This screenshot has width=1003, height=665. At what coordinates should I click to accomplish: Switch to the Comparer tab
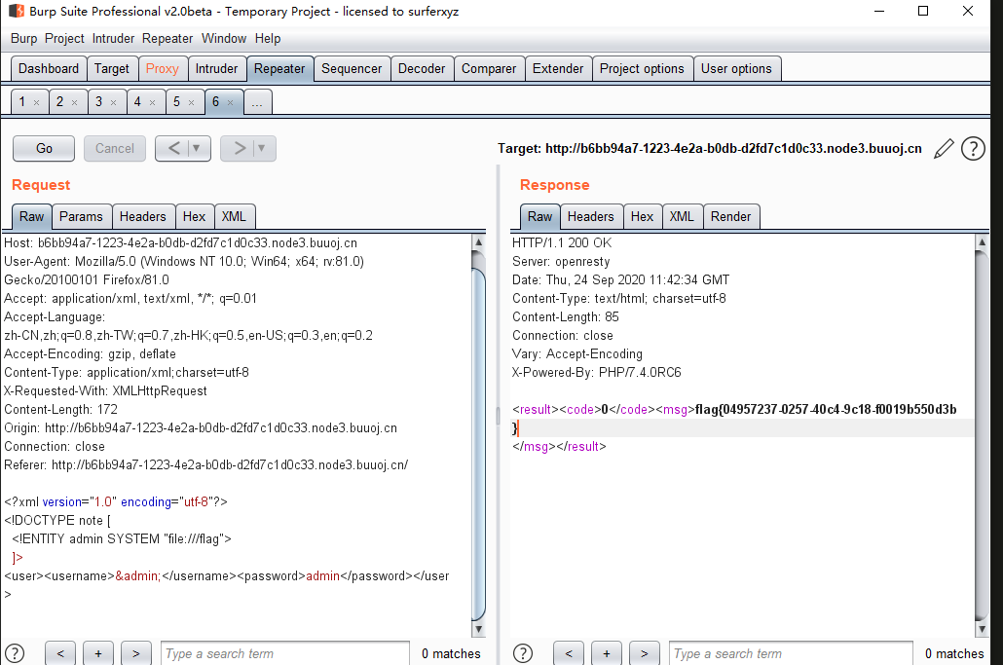click(489, 68)
